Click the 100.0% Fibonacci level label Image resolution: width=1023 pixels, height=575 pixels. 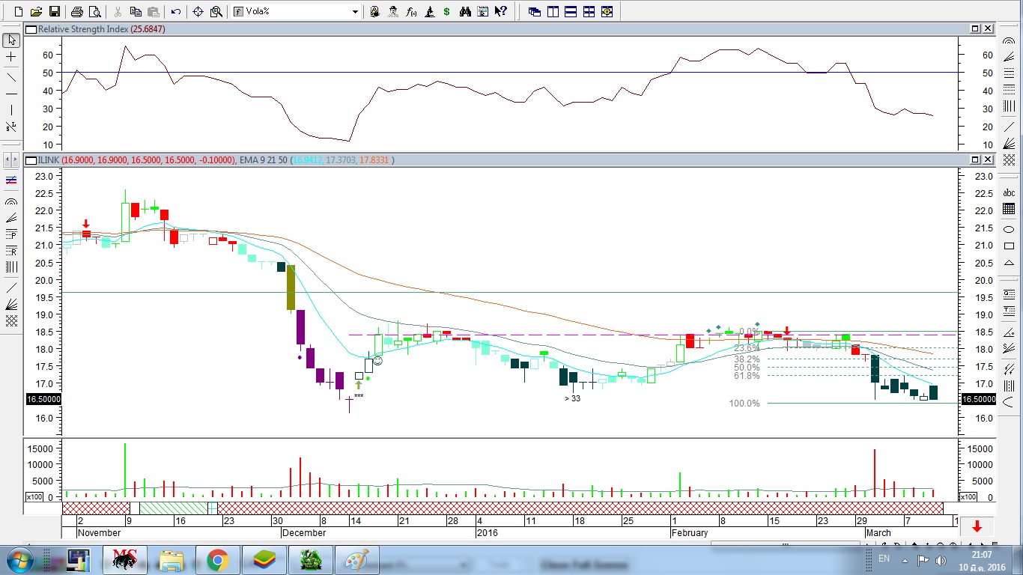744,404
